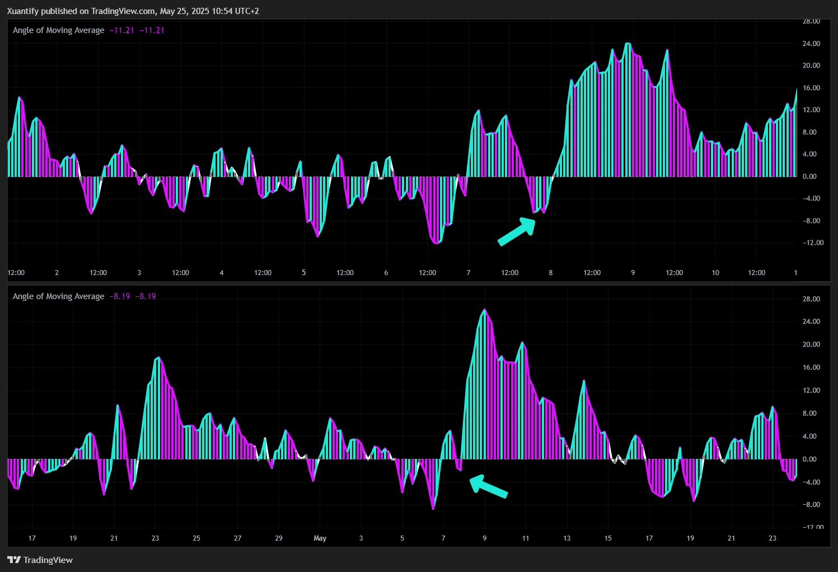Click 24.00 on the top chart's price scale
Image resolution: width=838 pixels, height=572 pixels.
[811, 44]
